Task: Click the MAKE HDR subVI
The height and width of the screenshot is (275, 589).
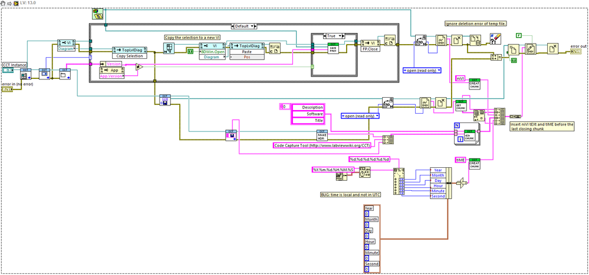Action: (x=323, y=135)
